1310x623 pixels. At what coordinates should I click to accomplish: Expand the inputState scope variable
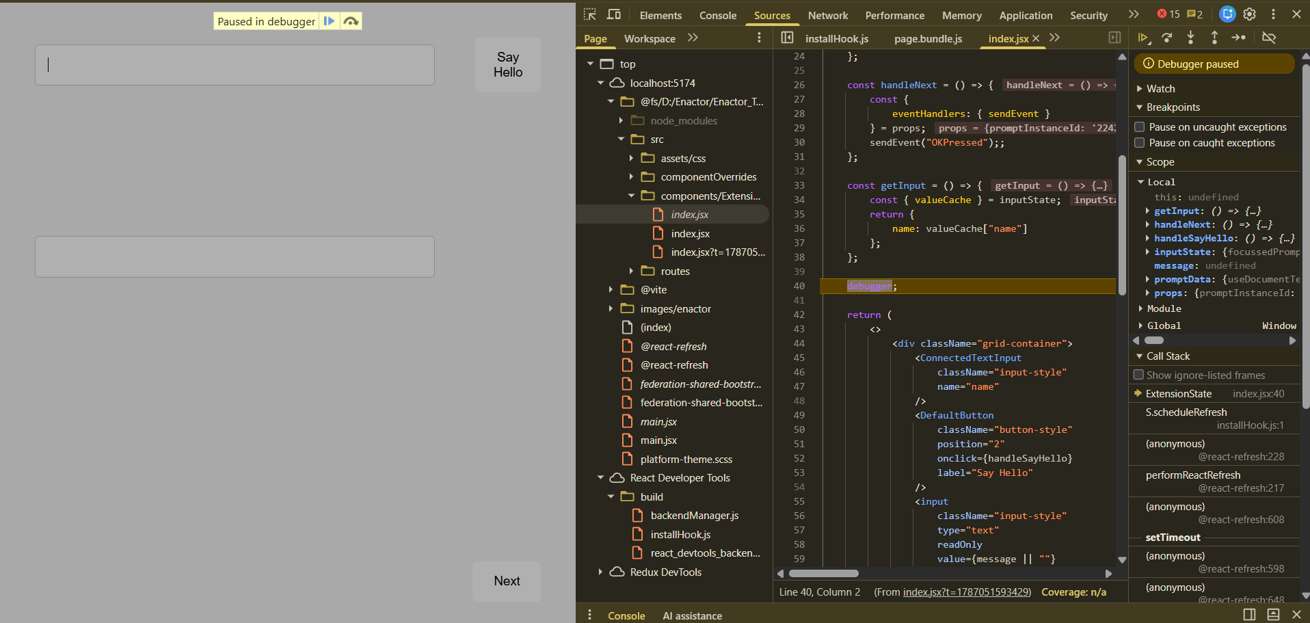[x=1147, y=252]
